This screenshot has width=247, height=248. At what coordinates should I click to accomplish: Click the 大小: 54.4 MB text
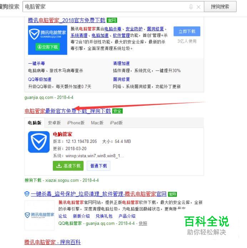116,142
